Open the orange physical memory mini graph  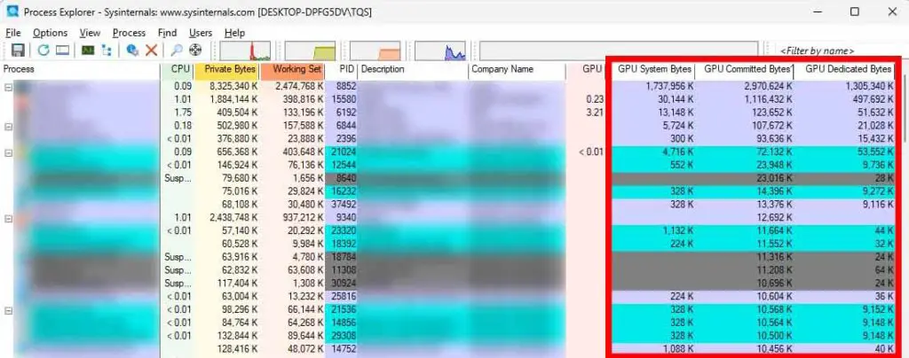click(x=375, y=51)
